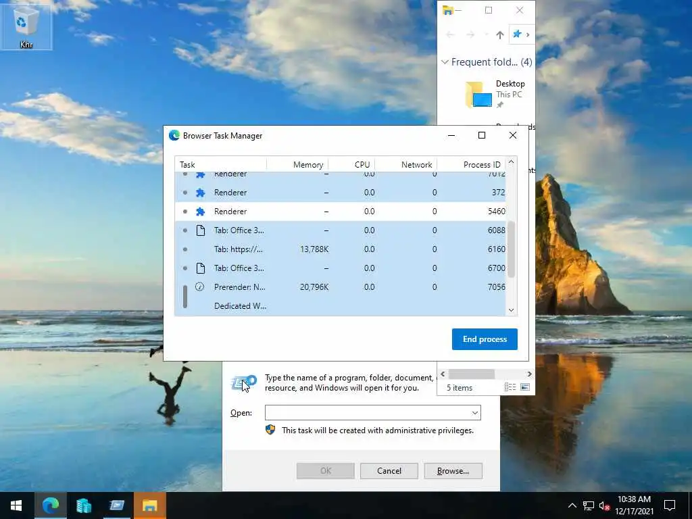This screenshot has width=692, height=519.
Task: Click the Run dialog program icon
Action: click(x=244, y=382)
